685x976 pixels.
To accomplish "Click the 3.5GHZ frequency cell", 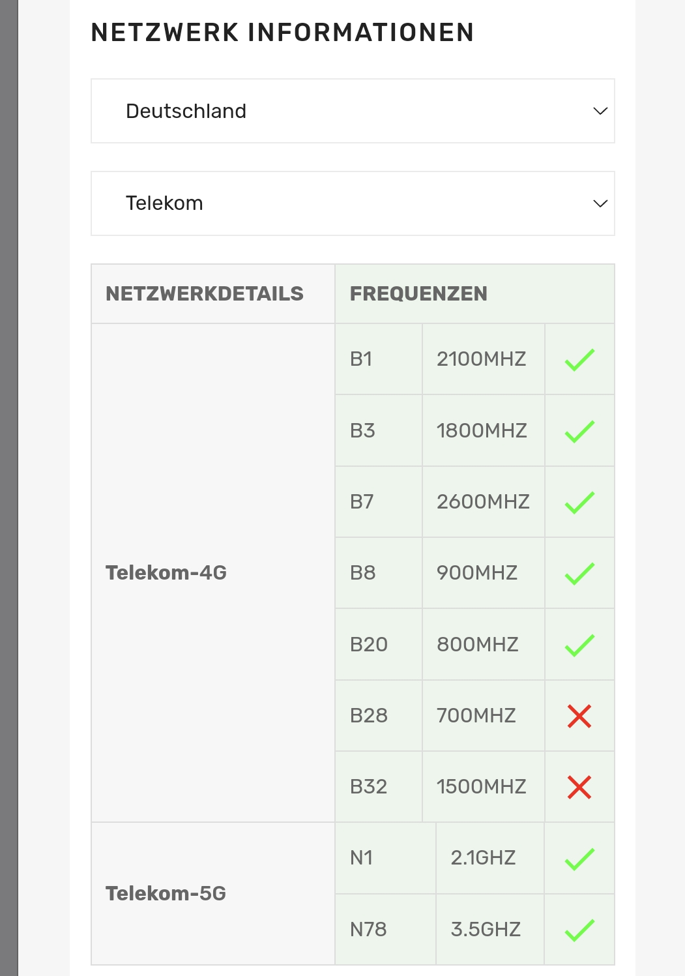I will (x=490, y=930).
